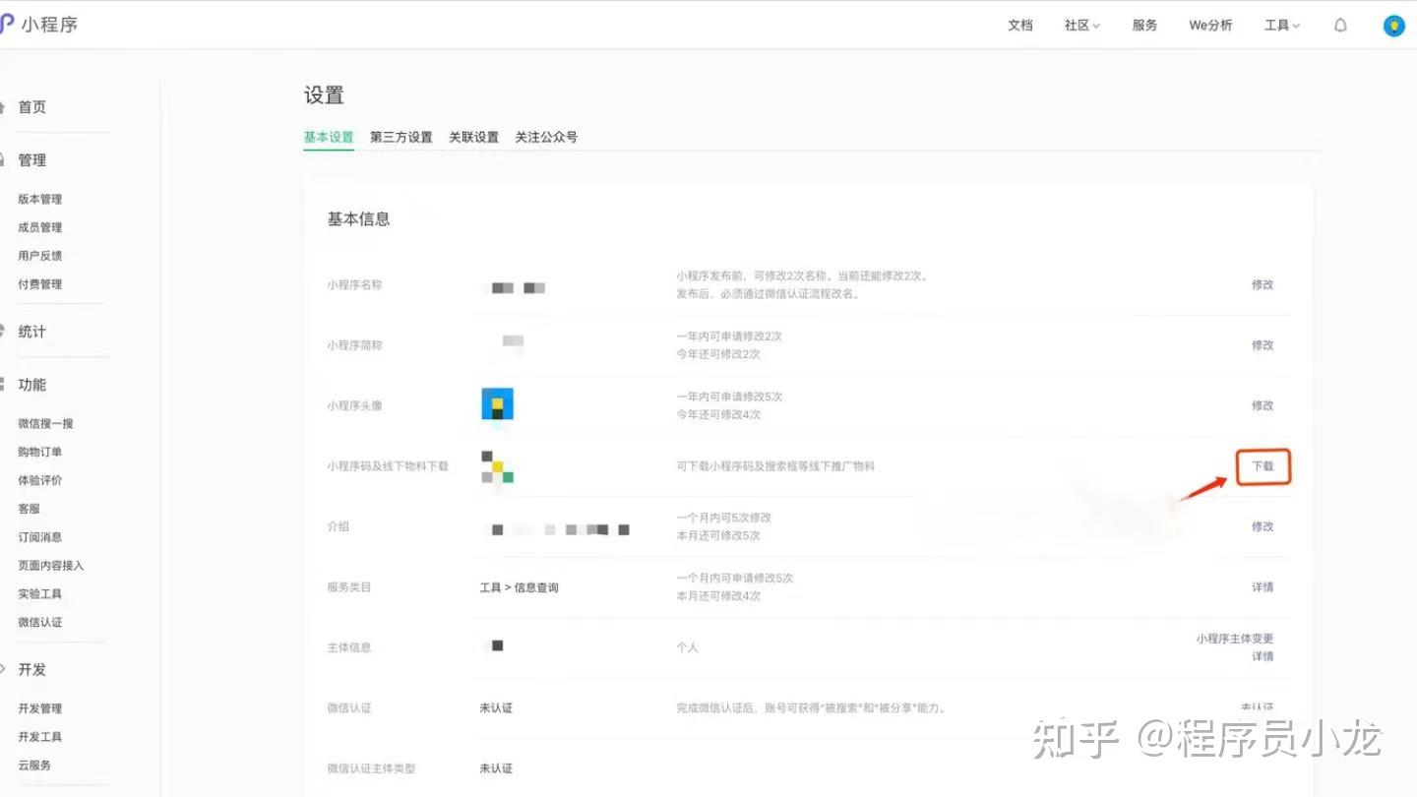This screenshot has height=797, width=1417.
Task: Switch to the 第三方设置 tab
Action: coord(401,137)
